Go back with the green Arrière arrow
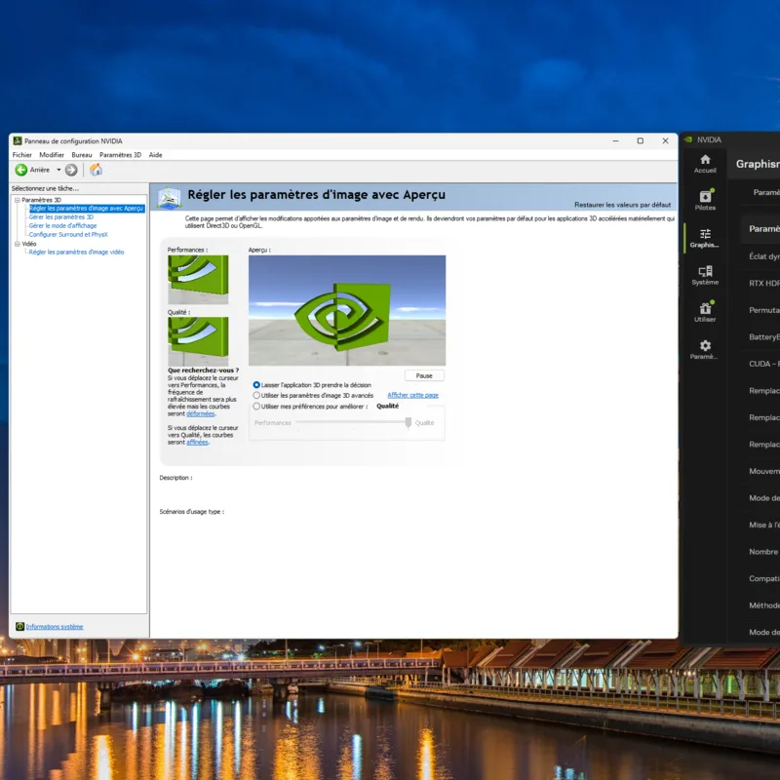Image resolution: width=780 pixels, height=780 pixels. coord(20,170)
